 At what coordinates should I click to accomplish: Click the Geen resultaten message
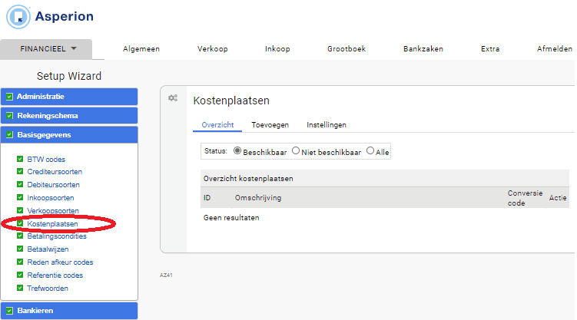(x=231, y=218)
